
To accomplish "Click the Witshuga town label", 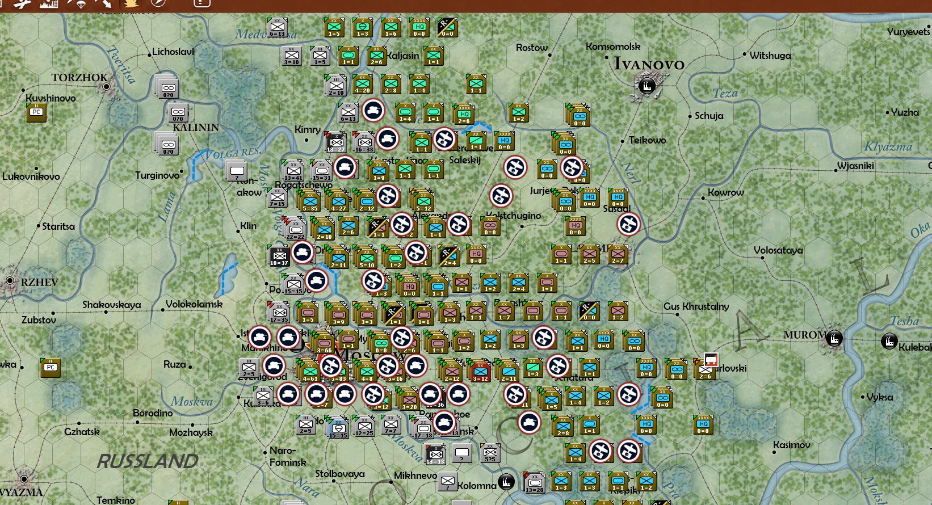I will (770, 56).
